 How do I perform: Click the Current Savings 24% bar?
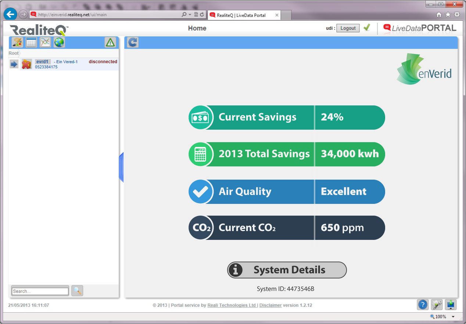pyautogui.click(x=287, y=118)
